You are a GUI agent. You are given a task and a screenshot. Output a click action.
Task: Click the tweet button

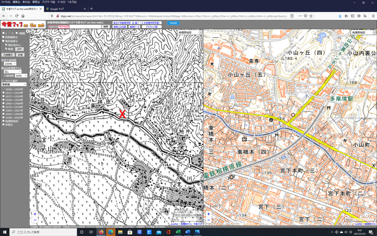(x=173, y=23)
